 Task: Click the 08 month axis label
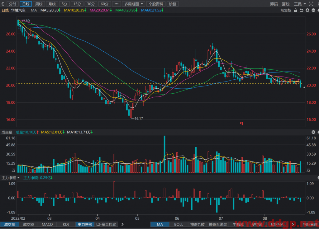(x=265, y=218)
